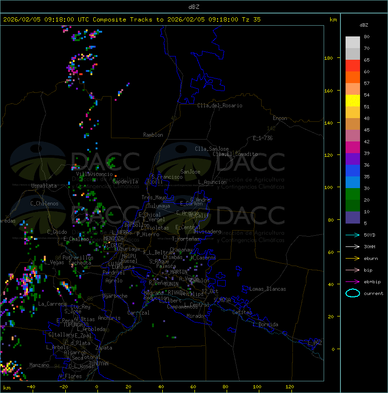
Task: Click the 'current' legend text label
Action: [374, 294]
